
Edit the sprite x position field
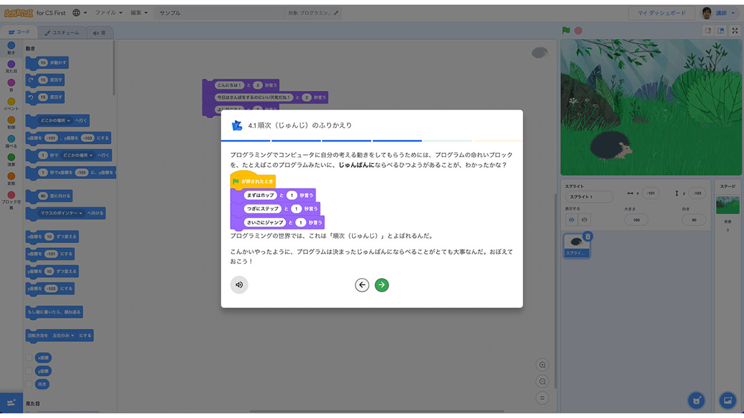click(x=650, y=193)
